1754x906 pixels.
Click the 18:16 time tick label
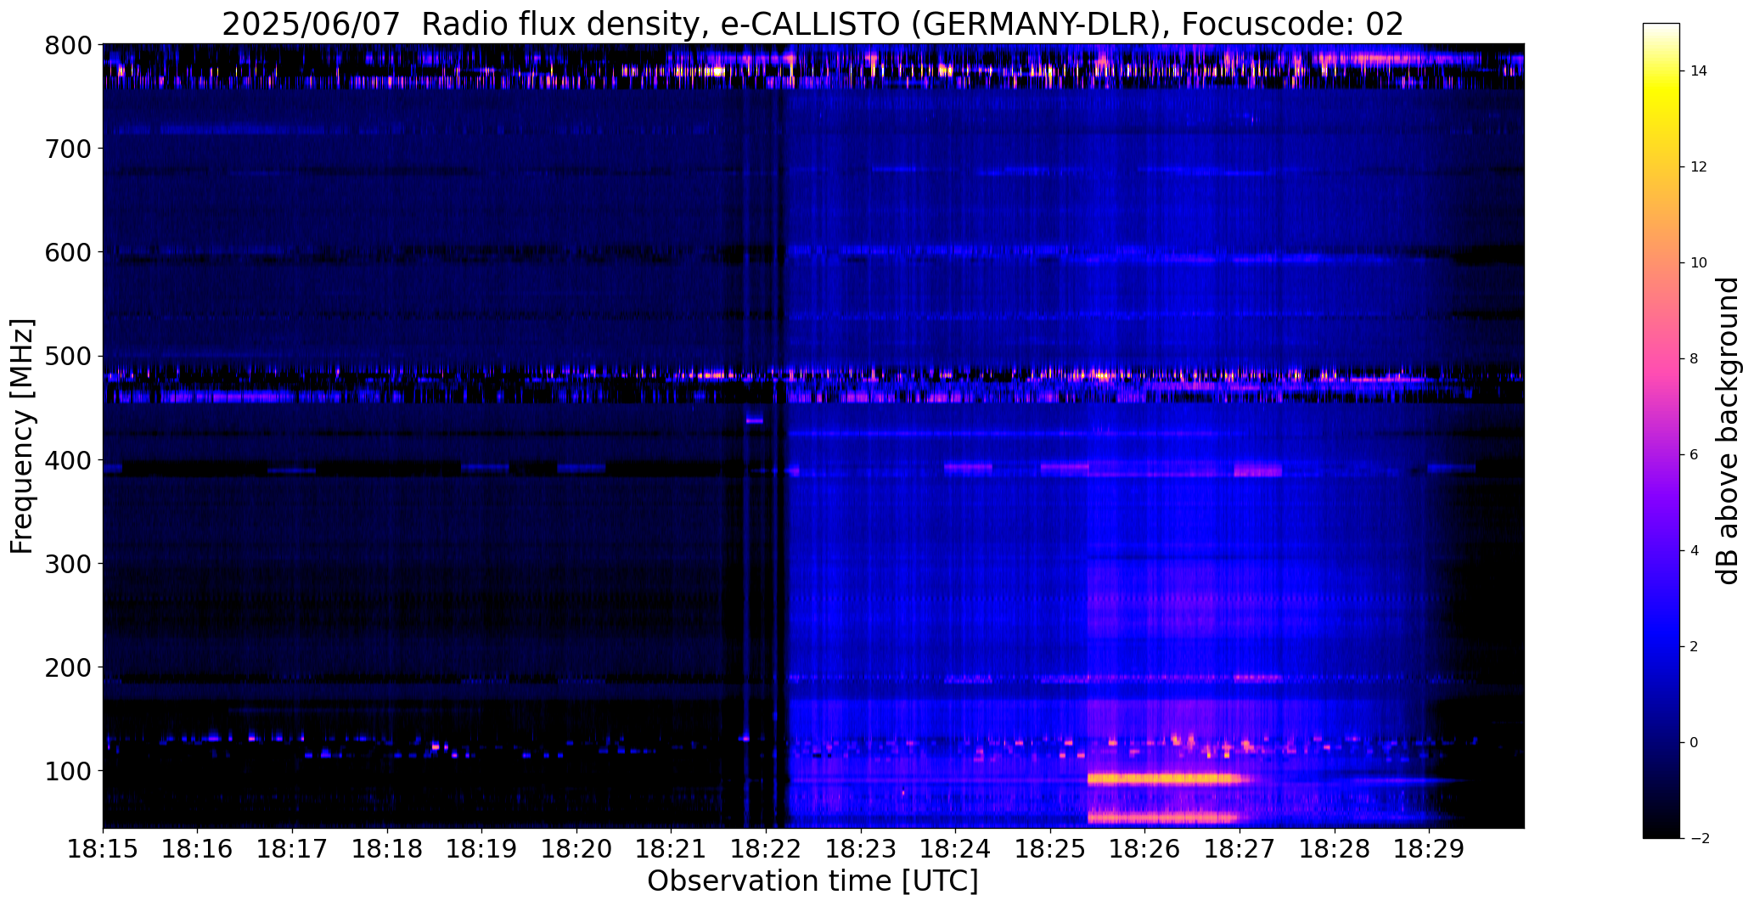[198, 849]
